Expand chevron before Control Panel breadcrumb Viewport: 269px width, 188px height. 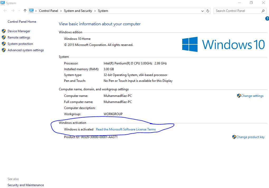36,11
